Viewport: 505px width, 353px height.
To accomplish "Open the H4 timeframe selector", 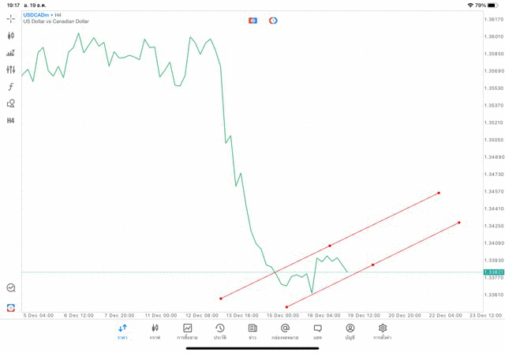I will pos(11,121).
